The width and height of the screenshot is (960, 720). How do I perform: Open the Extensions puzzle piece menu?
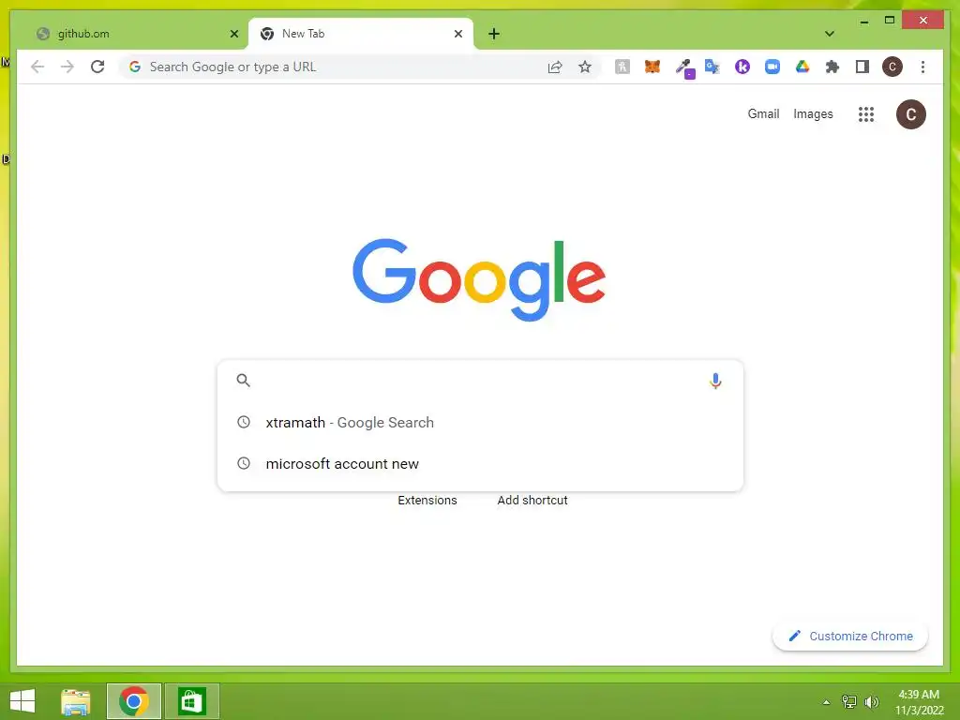(x=832, y=67)
